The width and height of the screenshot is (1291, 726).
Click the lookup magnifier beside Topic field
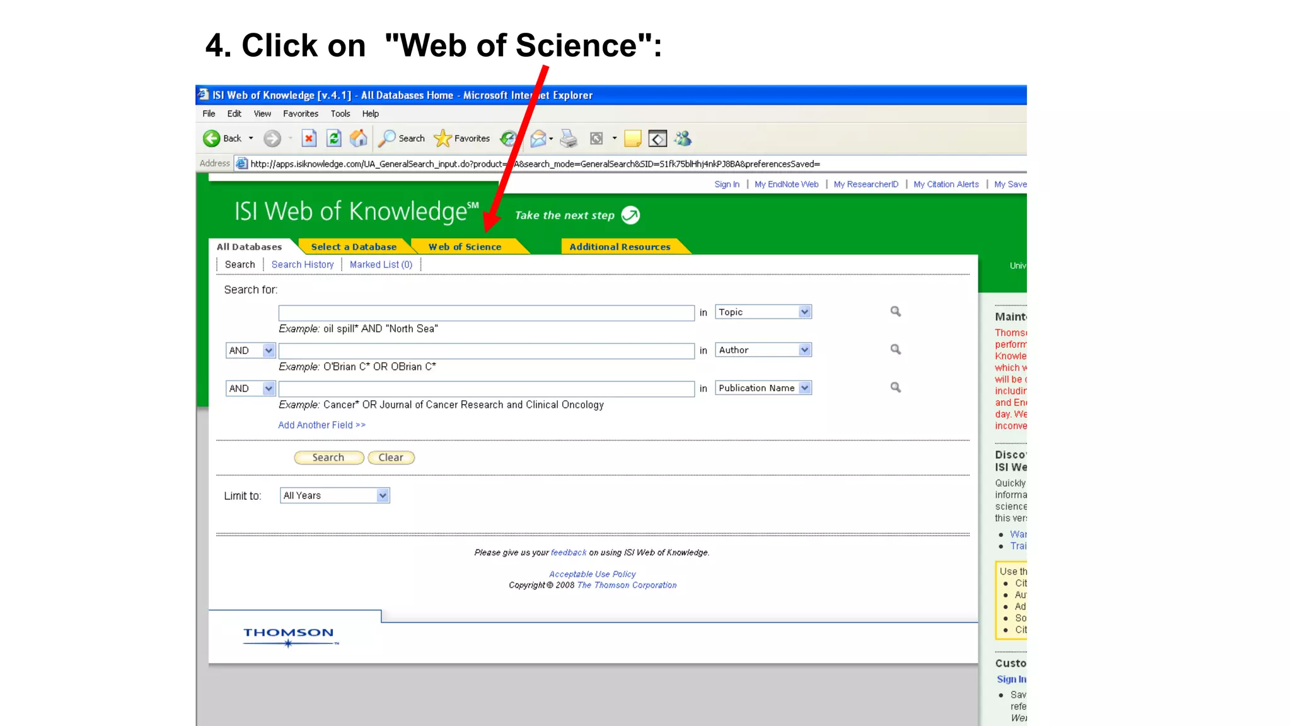tap(896, 312)
